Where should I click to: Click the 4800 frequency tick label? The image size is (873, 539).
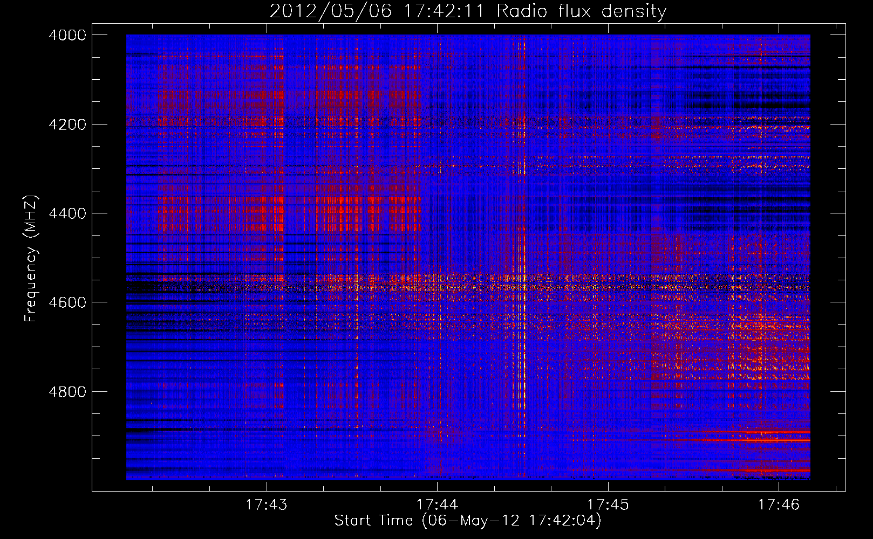[x=67, y=392]
